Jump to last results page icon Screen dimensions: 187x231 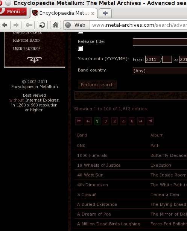tap(150, 121)
